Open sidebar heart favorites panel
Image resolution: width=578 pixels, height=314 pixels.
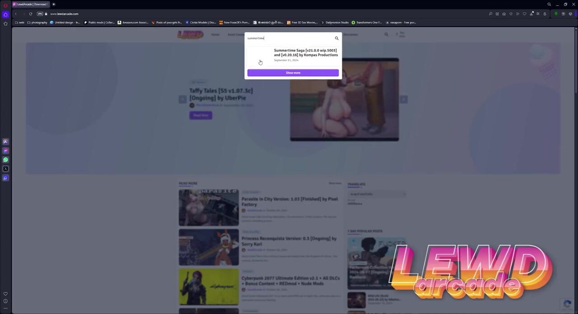point(5,294)
